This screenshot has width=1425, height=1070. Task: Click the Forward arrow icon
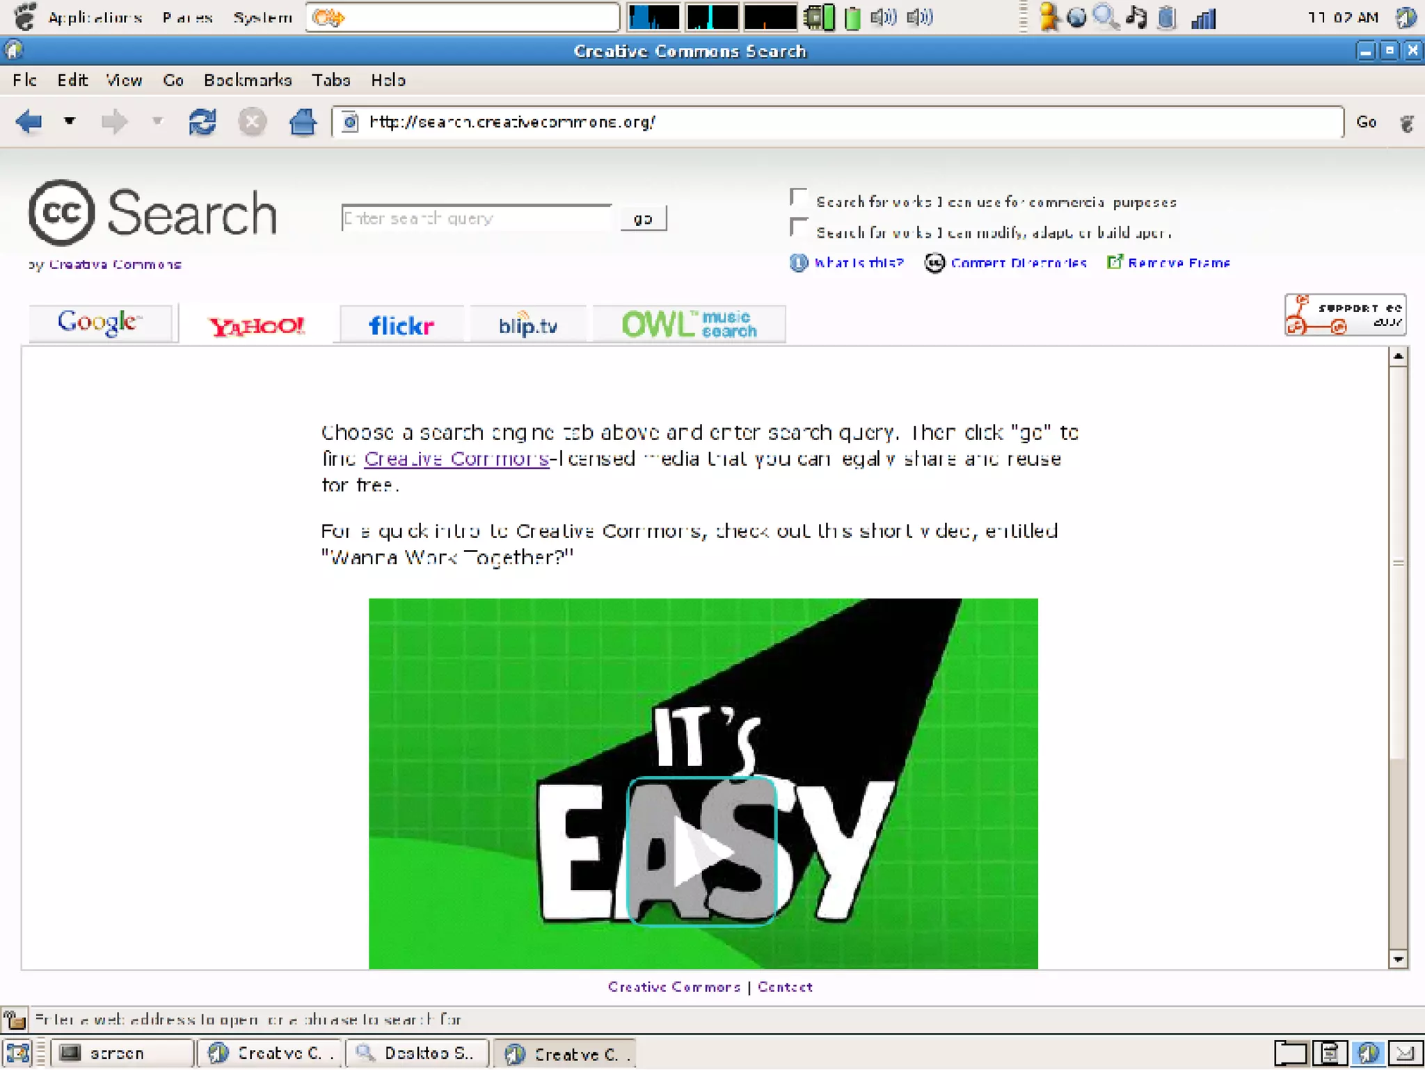[114, 122]
